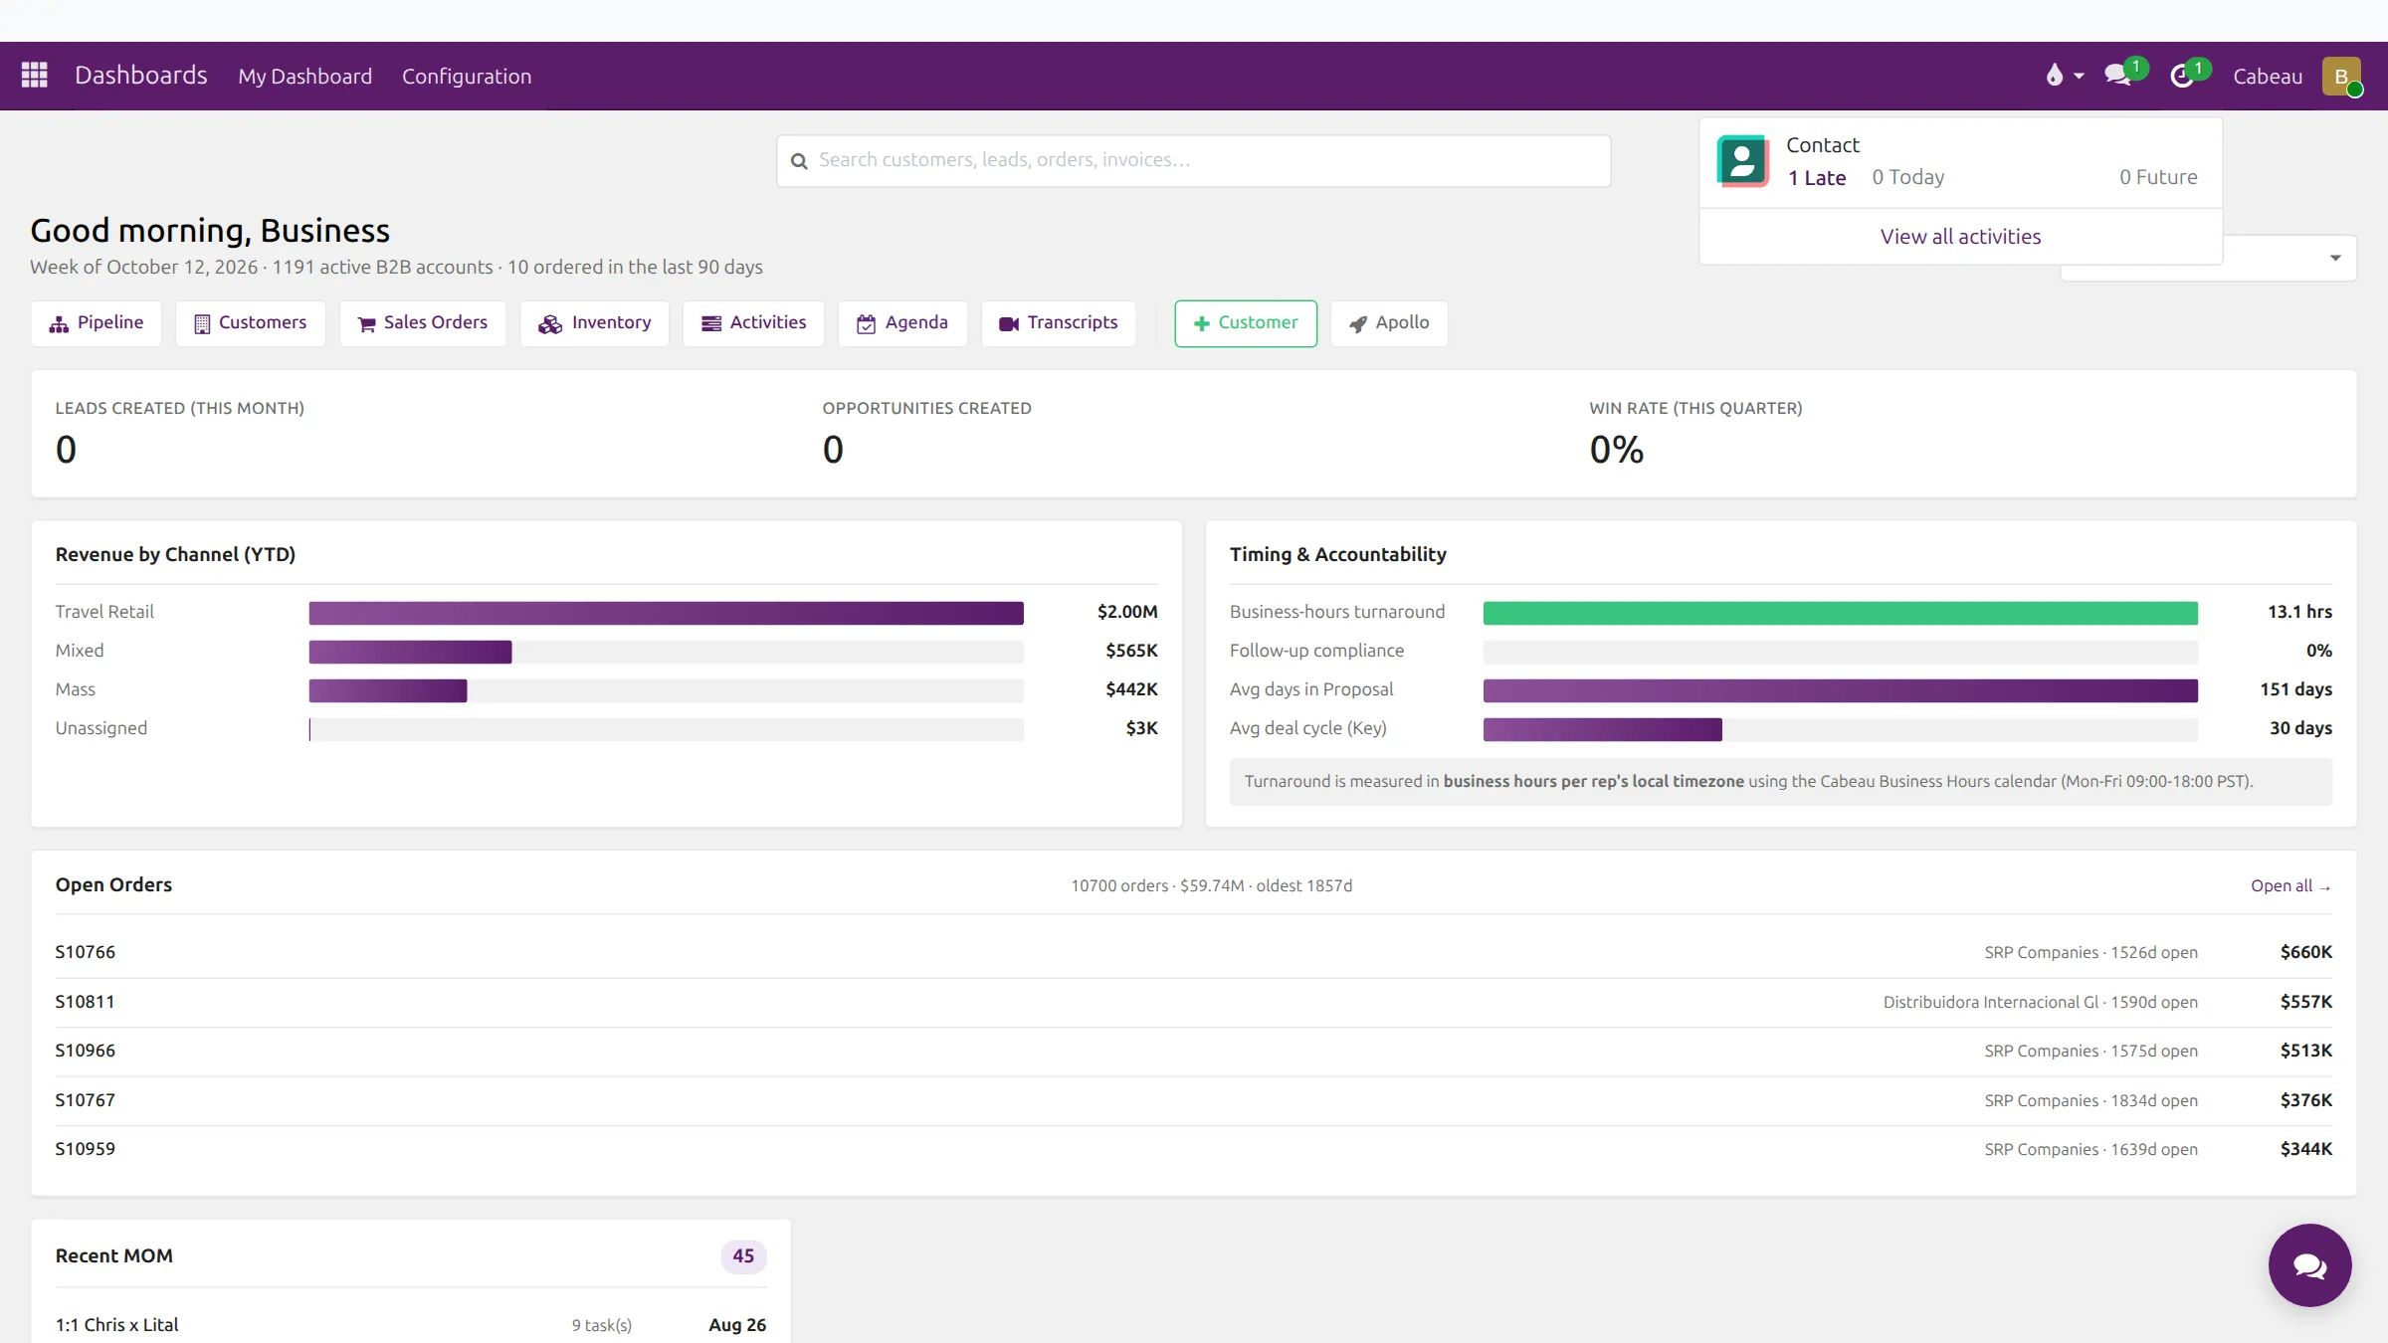Expand the dropdown beside activities popup
Viewport: 2388px width, 1343px height.
point(2335,259)
